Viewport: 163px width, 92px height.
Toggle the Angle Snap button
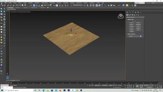[x=63, y=5]
